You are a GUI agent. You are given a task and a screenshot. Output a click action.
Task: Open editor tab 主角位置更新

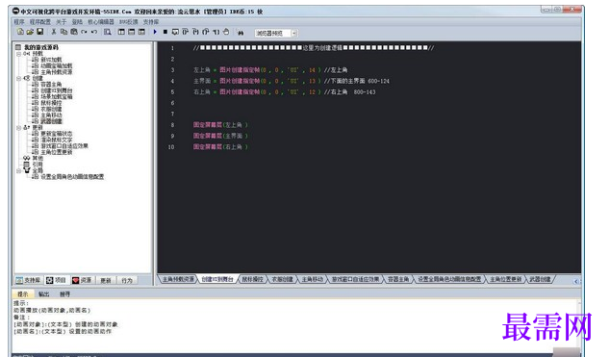click(505, 279)
